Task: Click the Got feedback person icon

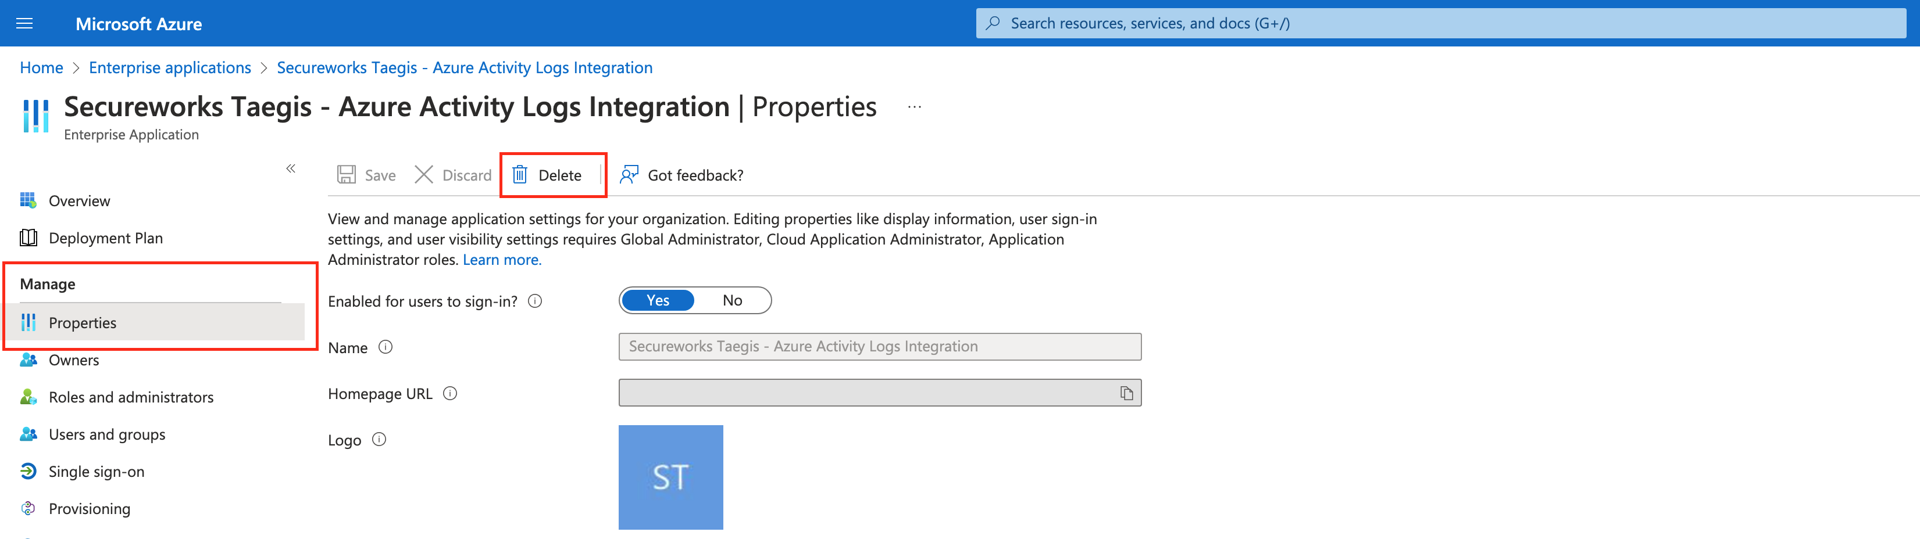Action: pos(629,175)
